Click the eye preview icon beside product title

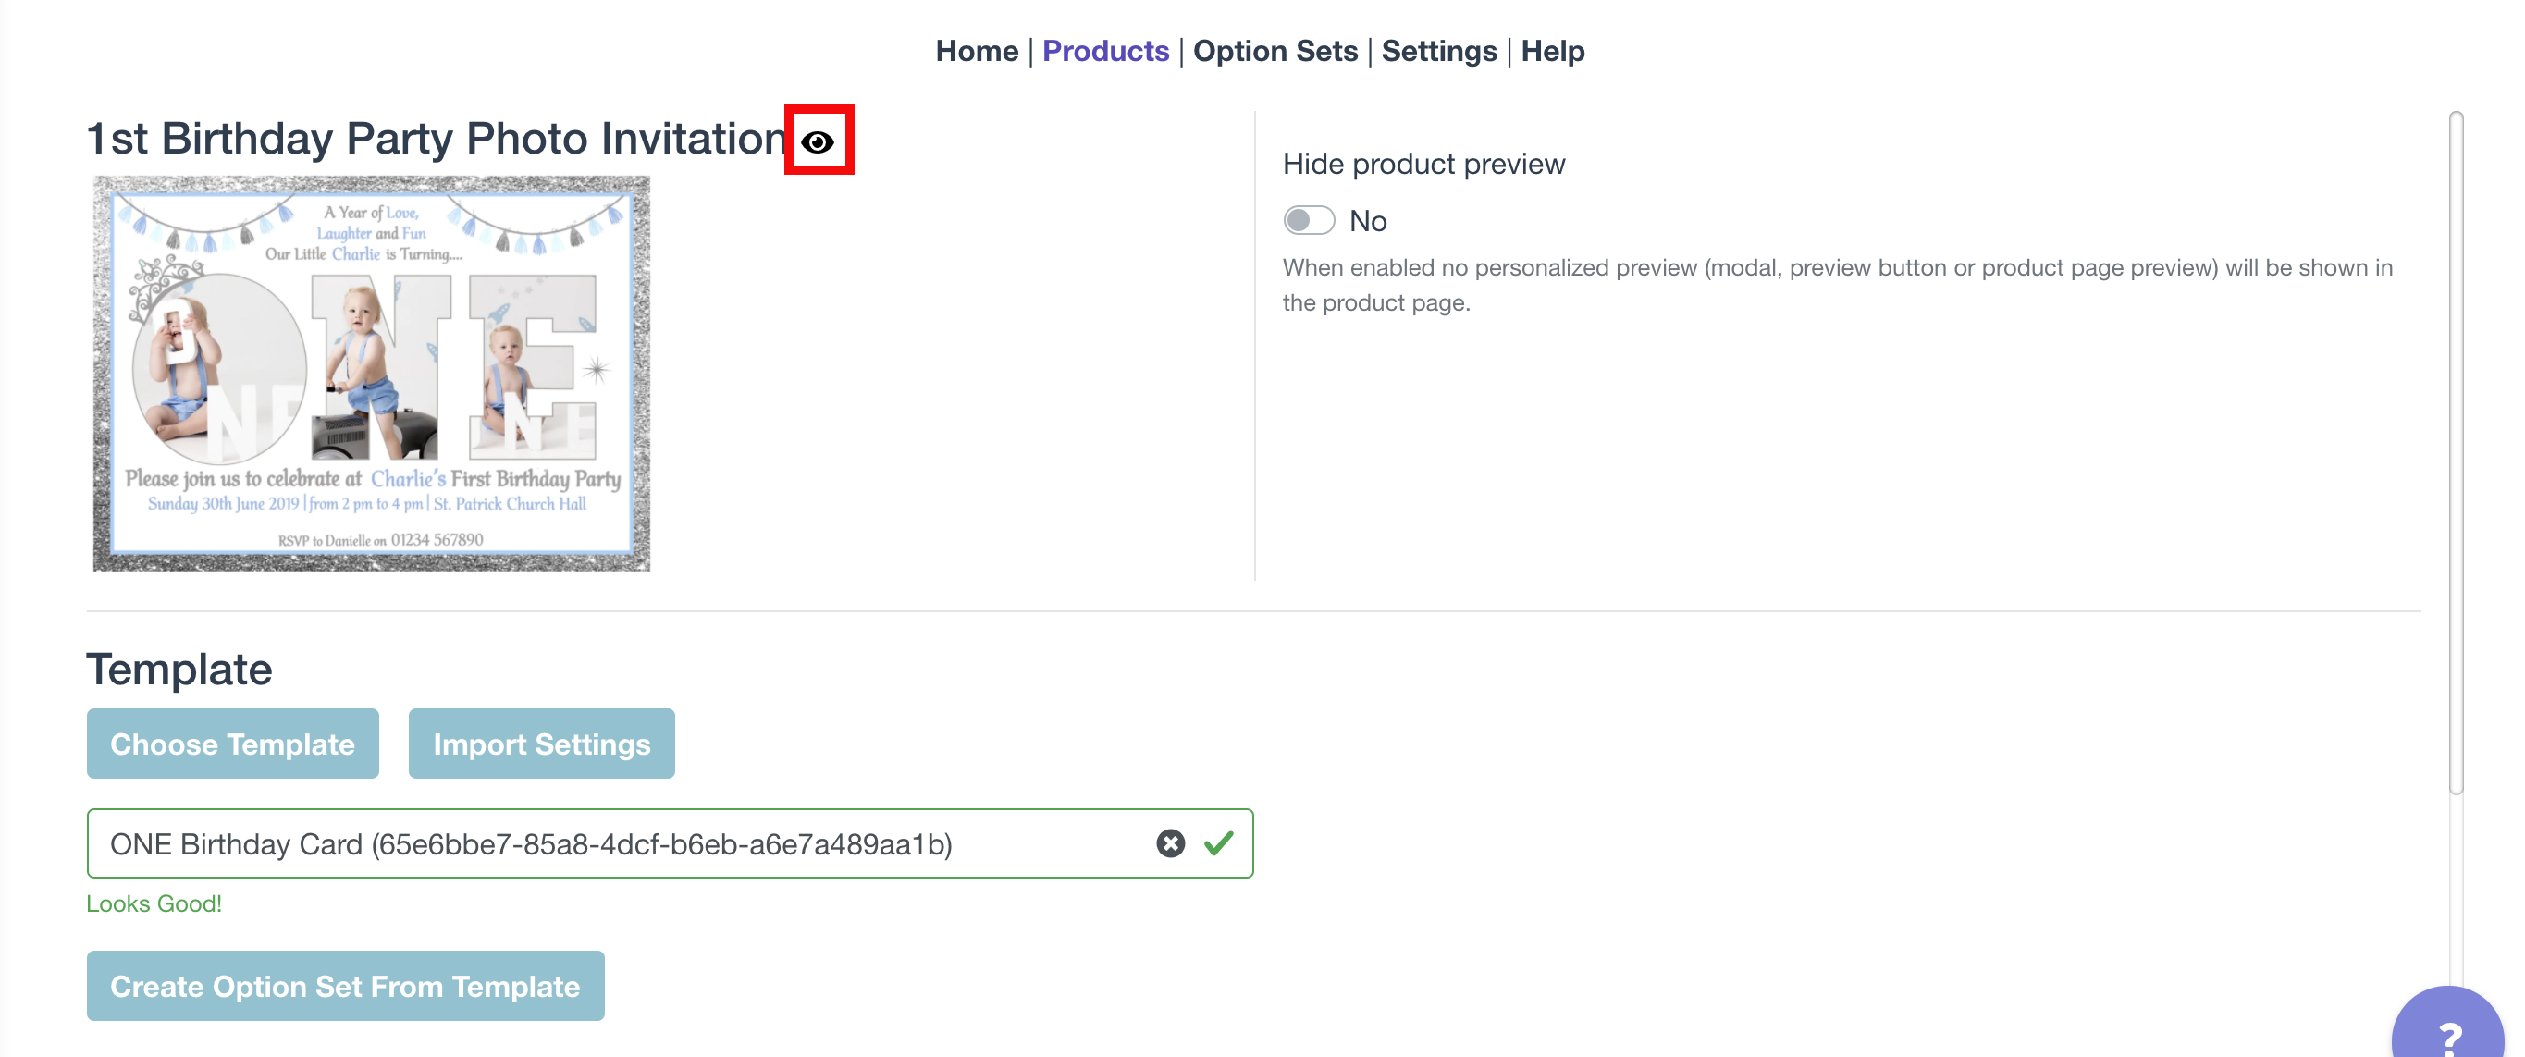pyautogui.click(x=818, y=142)
